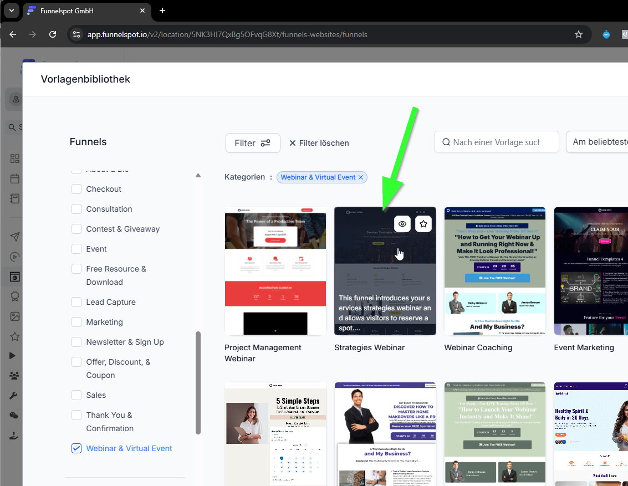The width and height of the screenshot is (628, 486).
Task: Open Project Management Webinar template thumbnail
Action: pos(275,270)
